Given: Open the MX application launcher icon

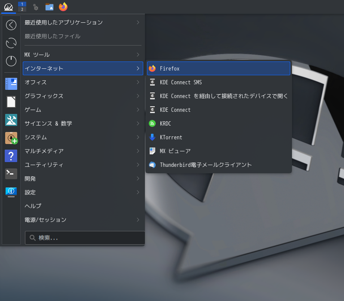Looking at the screenshot, I should click(9, 7).
